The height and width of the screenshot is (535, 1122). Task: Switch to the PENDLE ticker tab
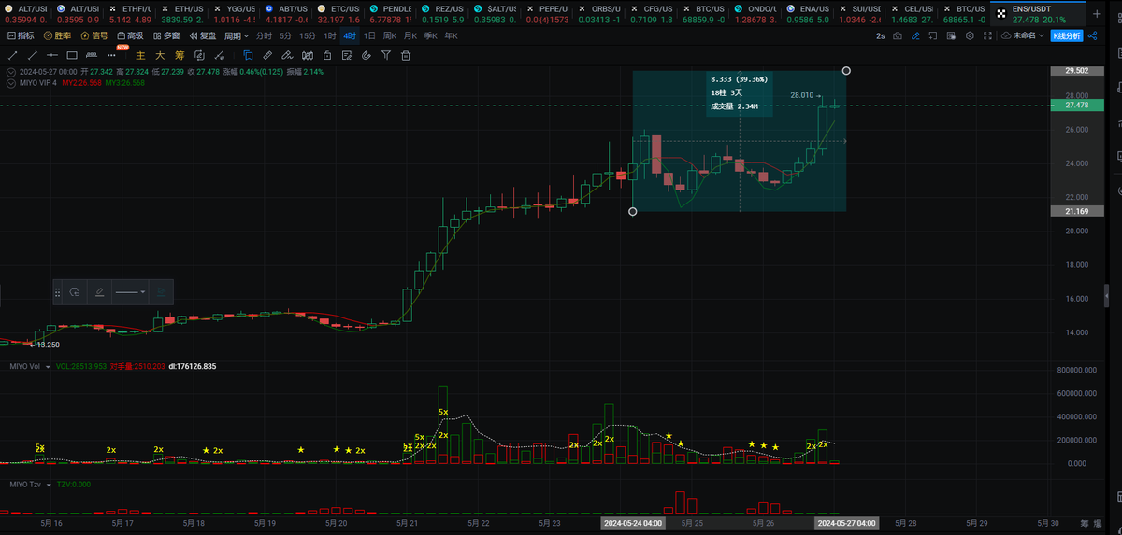pyautogui.click(x=390, y=13)
